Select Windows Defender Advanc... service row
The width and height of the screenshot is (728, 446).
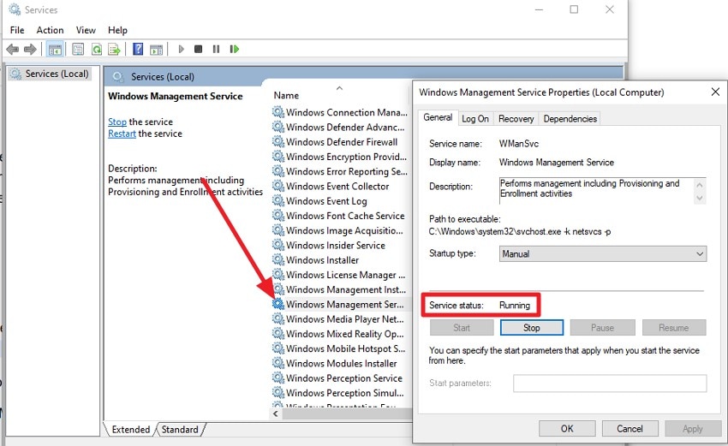pyautogui.click(x=340, y=128)
